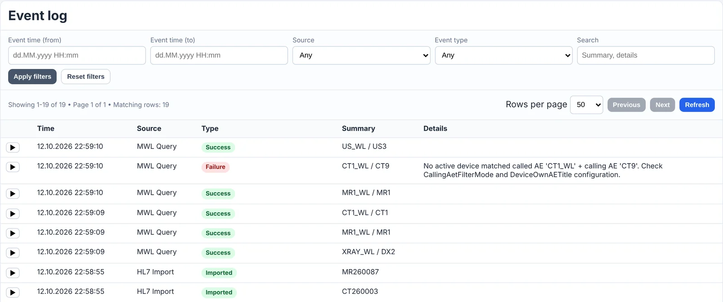Focus the Search summary, details field
The height and width of the screenshot is (302, 723).
click(x=646, y=55)
